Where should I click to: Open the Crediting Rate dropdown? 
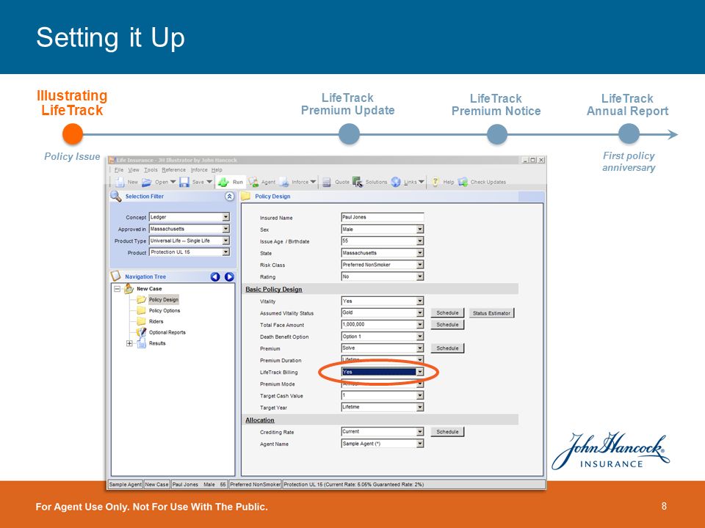pyautogui.click(x=419, y=432)
